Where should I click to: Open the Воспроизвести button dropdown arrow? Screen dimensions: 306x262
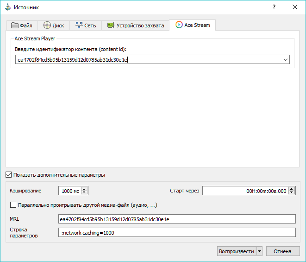pyautogui.click(x=259, y=251)
